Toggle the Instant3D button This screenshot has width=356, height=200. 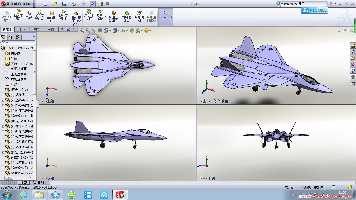pos(166,17)
